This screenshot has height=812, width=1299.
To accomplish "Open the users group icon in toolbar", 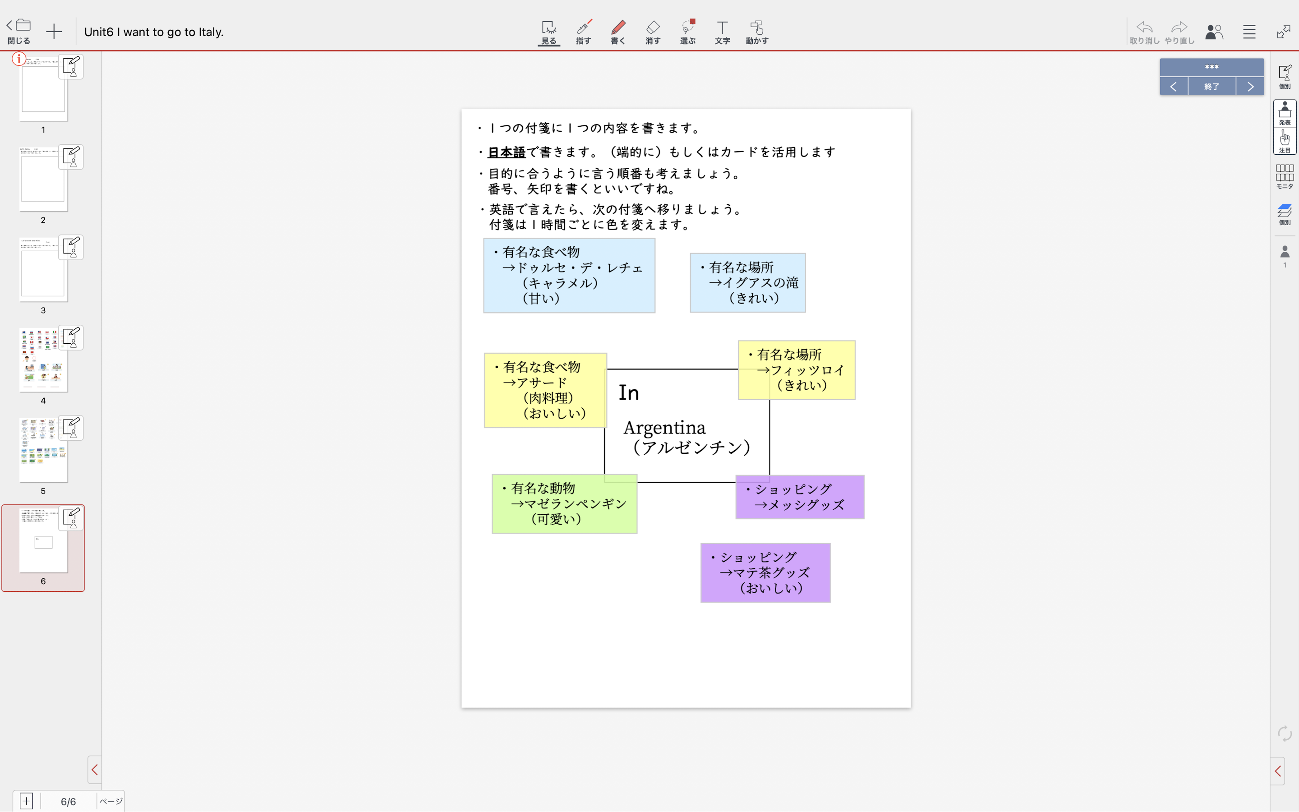I will click(1214, 32).
